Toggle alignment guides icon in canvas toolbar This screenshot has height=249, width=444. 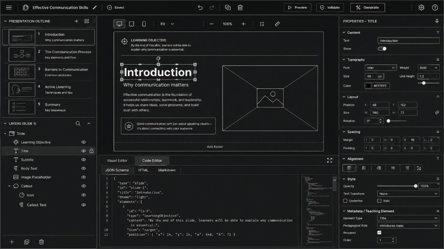pyautogui.click(x=262, y=24)
